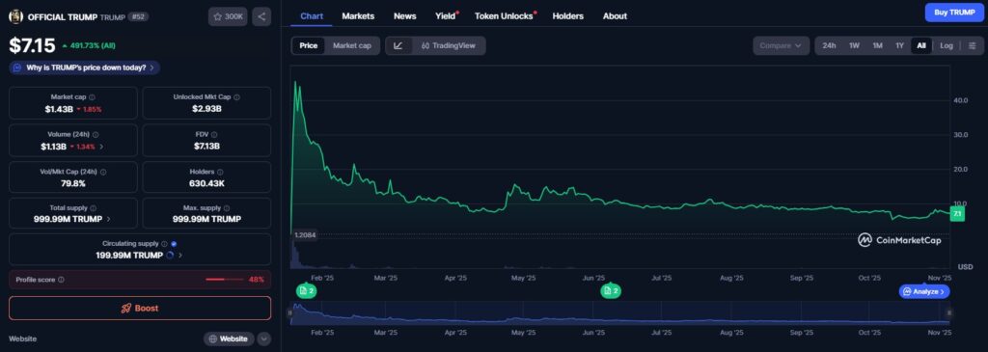Click the left range handle of mini chart
This screenshot has height=352, width=988.
(290, 312)
